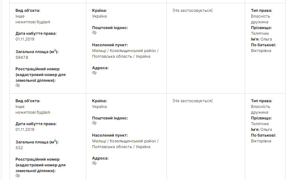Click hidden-eye icon under Реєстраційний номер, 532 entry
The image size is (292, 180).
click(x=18, y=176)
